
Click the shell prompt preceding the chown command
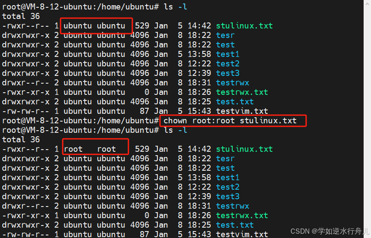[80, 121]
